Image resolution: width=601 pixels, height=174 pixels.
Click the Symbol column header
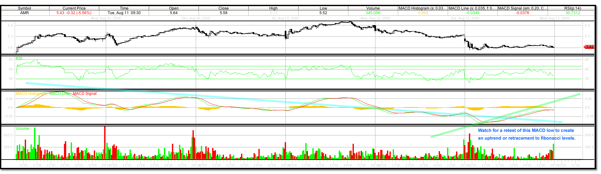pyautogui.click(x=24, y=8)
